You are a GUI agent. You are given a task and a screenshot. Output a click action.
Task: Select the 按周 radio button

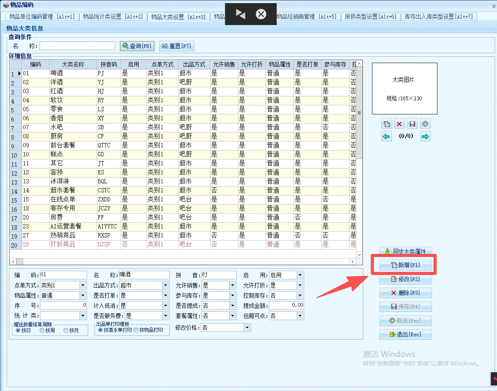point(42,330)
